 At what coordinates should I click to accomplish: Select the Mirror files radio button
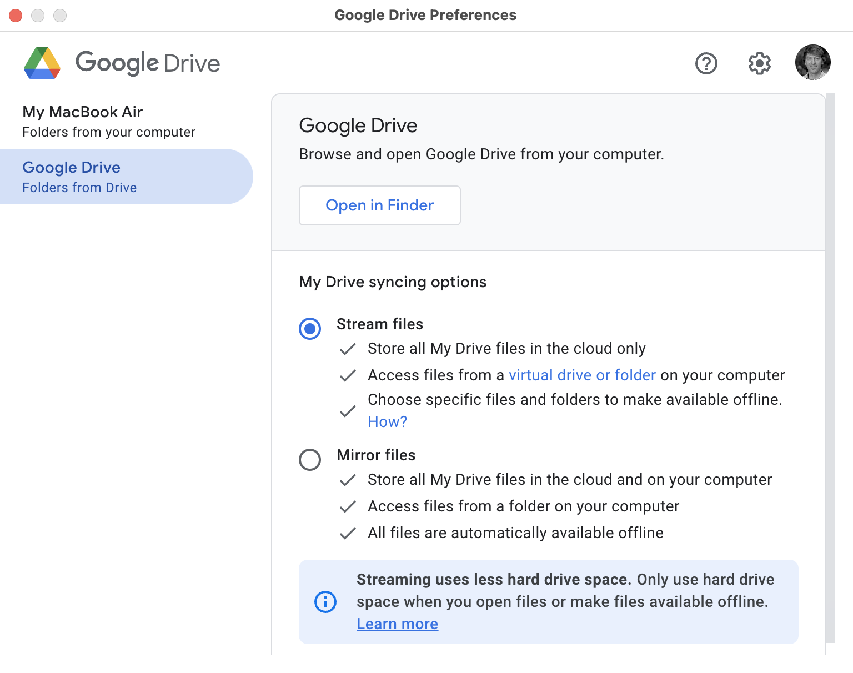(x=310, y=460)
